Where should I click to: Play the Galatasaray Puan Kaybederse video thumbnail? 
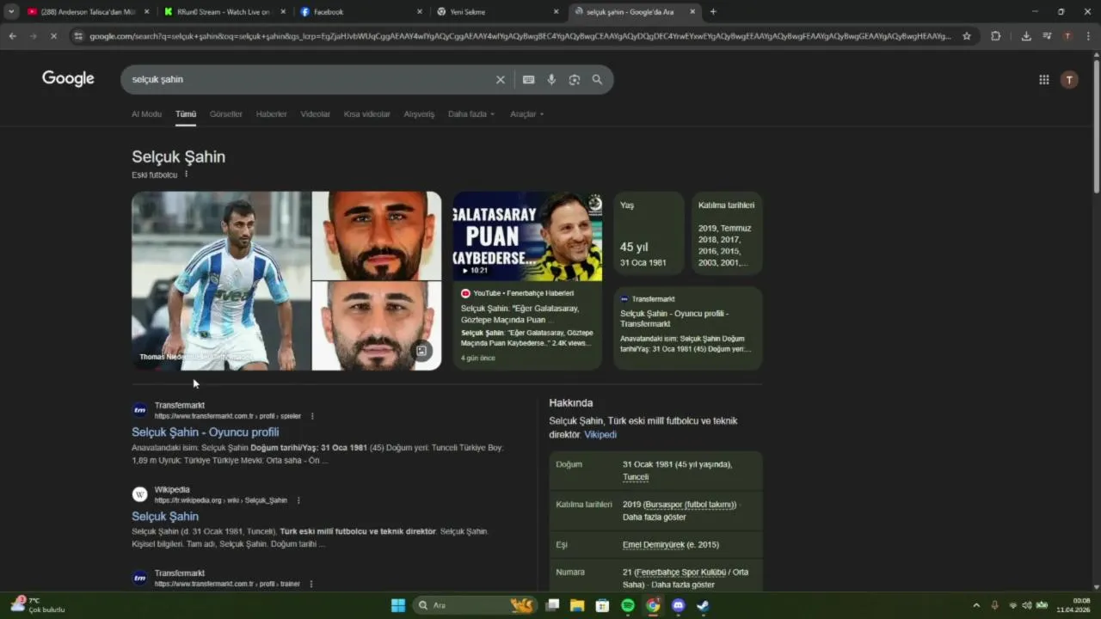(x=527, y=236)
